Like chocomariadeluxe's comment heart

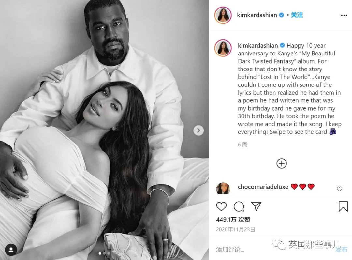click(339, 189)
